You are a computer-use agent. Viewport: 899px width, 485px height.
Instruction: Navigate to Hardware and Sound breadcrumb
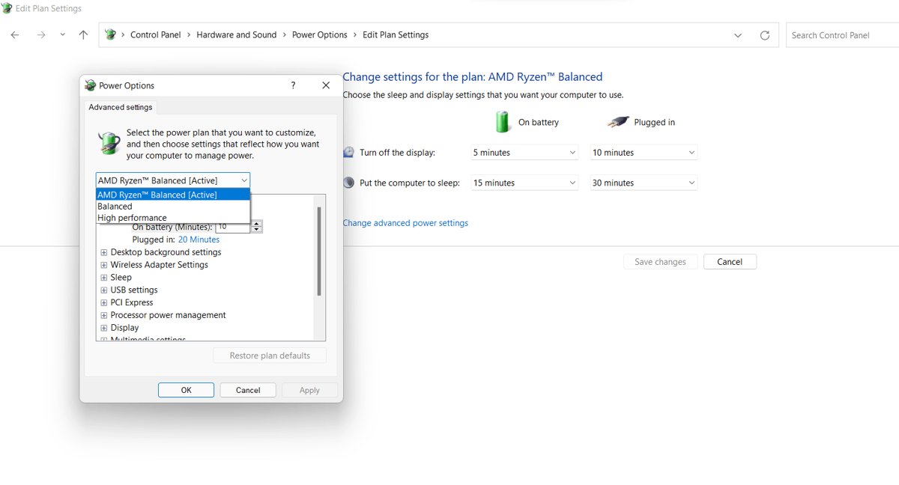click(x=237, y=35)
